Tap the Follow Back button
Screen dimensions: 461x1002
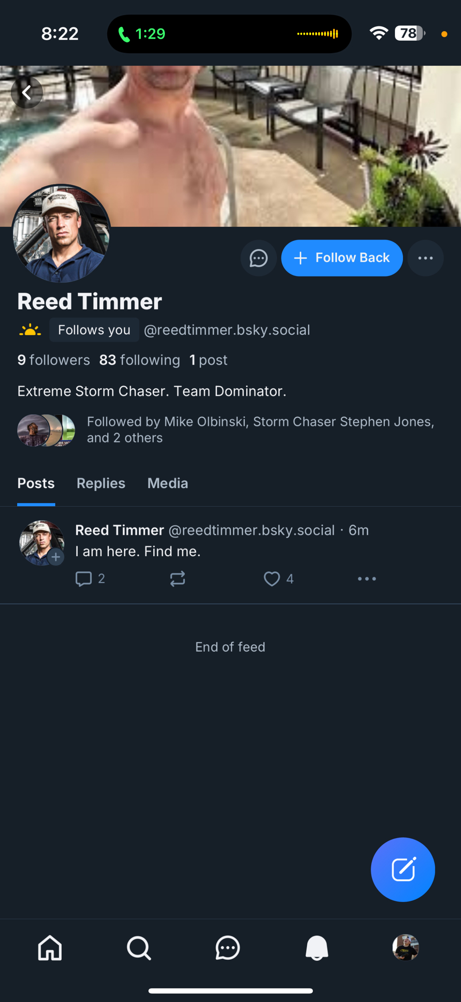pyautogui.click(x=342, y=258)
